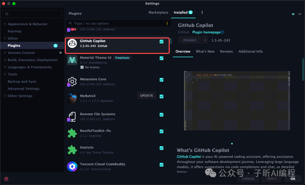Viewport: 305px width, 185px height.
Task: Click the Statistic plugin puzzle icon
Action: (72, 150)
